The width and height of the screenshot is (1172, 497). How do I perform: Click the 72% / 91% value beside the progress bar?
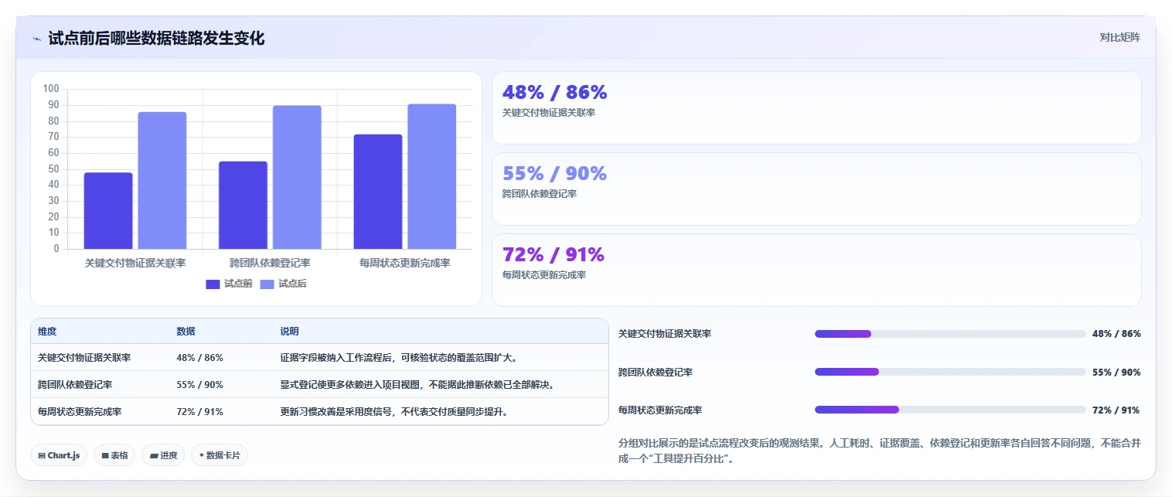point(1116,410)
